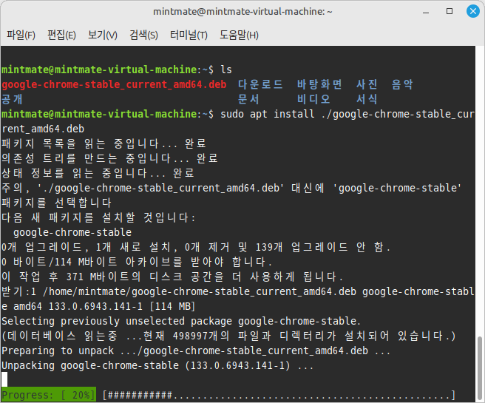Open the 편집(E) menu
The width and height of the screenshot is (485, 403).
click(x=61, y=35)
